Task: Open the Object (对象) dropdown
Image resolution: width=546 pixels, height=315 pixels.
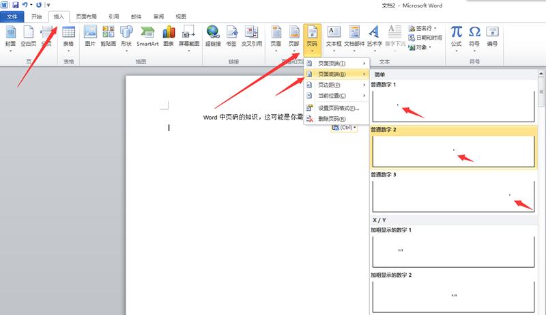Action: 420,47
